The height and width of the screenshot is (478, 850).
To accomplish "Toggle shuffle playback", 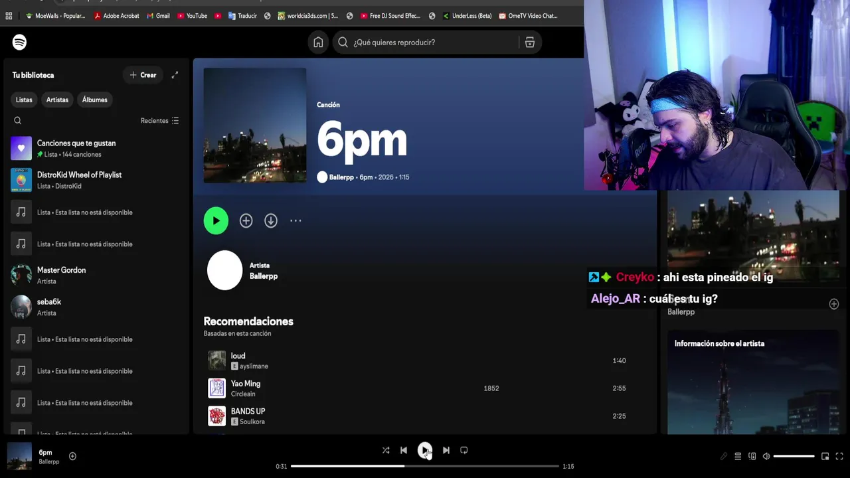I will tap(386, 450).
